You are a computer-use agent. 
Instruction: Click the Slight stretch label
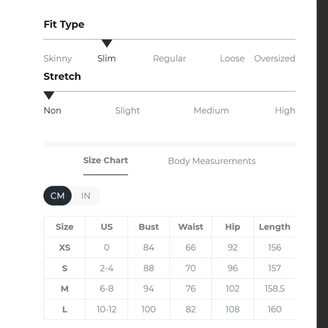pos(127,111)
